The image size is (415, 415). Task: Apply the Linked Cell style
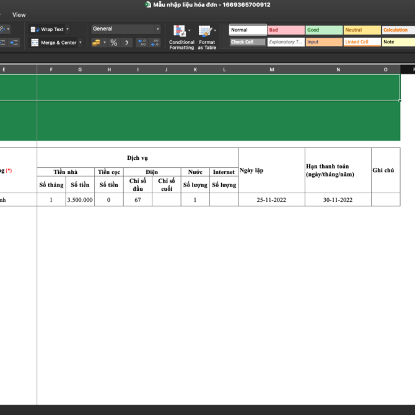click(x=362, y=42)
